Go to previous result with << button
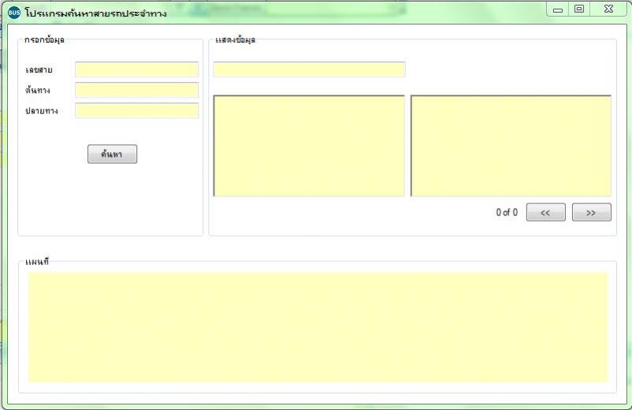The image size is (632, 410). coord(546,212)
